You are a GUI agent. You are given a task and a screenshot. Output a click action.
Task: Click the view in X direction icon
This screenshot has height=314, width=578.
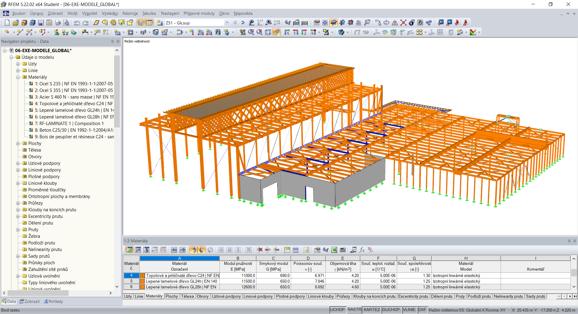287,32
